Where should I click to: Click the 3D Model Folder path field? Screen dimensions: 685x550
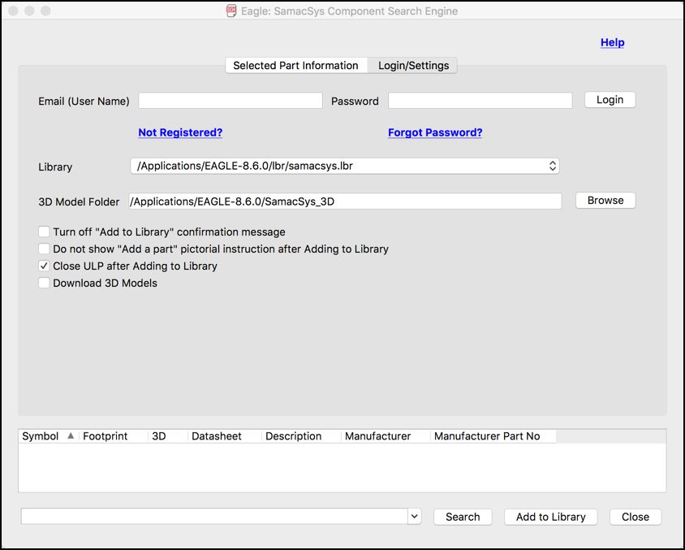click(x=345, y=201)
